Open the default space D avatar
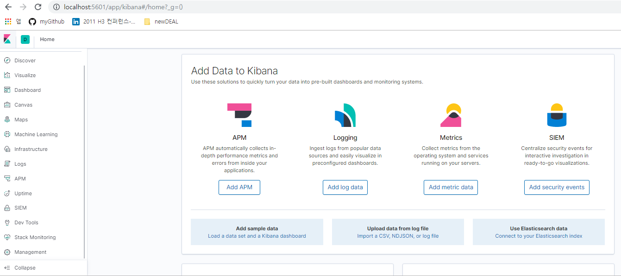 (x=25, y=40)
